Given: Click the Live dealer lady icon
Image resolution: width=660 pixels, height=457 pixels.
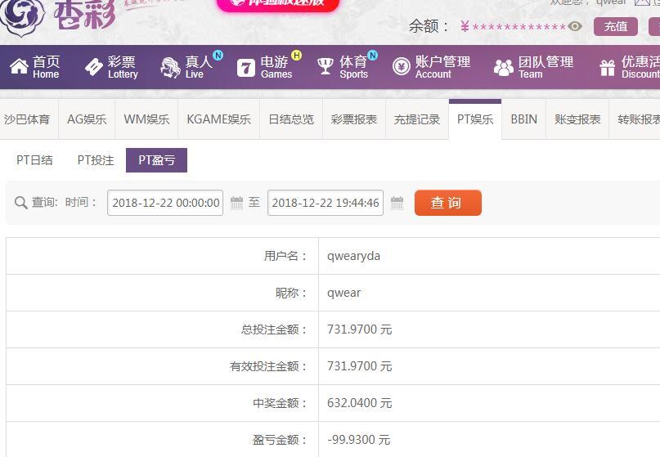Looking at the screenshot, I should click(170, 67).
